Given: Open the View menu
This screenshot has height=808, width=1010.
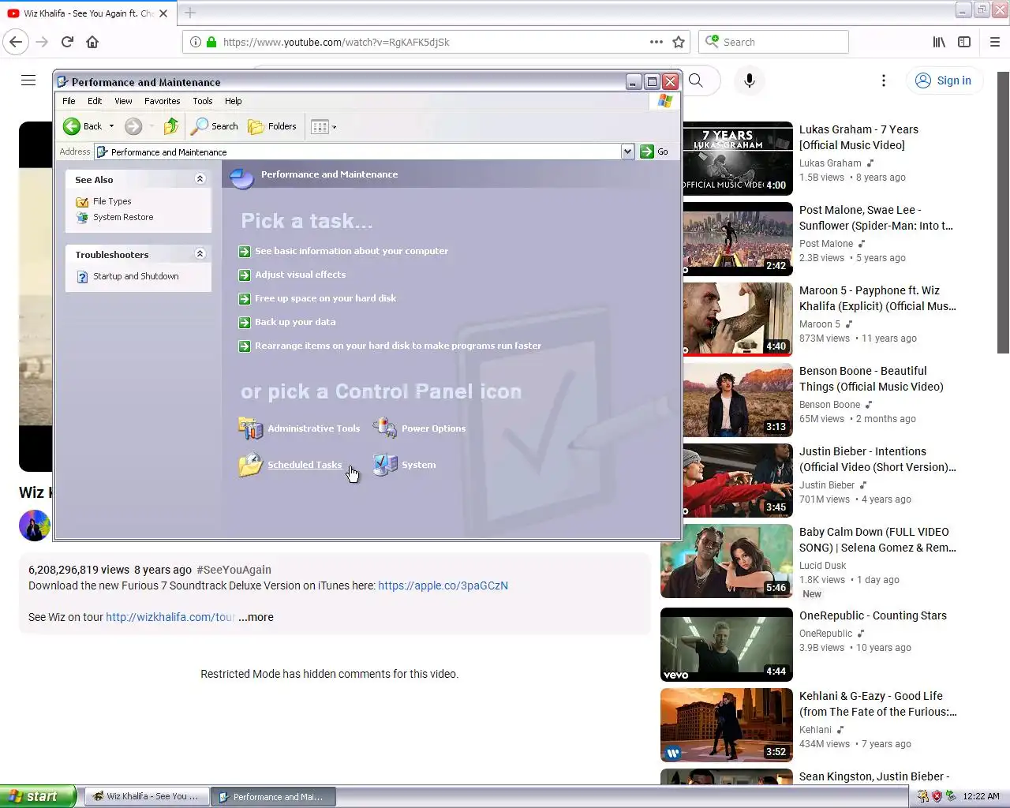Looking at the screenshot, I should pyautogui.click(x=123, y=101).
